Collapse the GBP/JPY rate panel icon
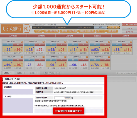Screen dimensions: 137x118 65,42
